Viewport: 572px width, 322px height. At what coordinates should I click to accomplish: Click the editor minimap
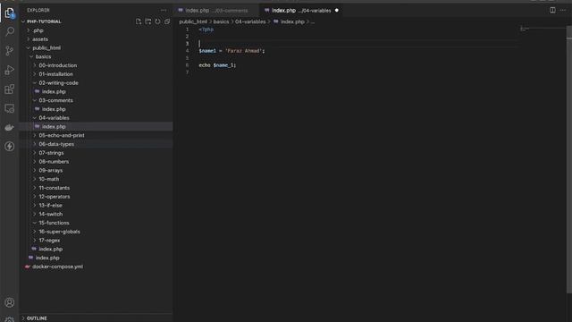[542, 30]
